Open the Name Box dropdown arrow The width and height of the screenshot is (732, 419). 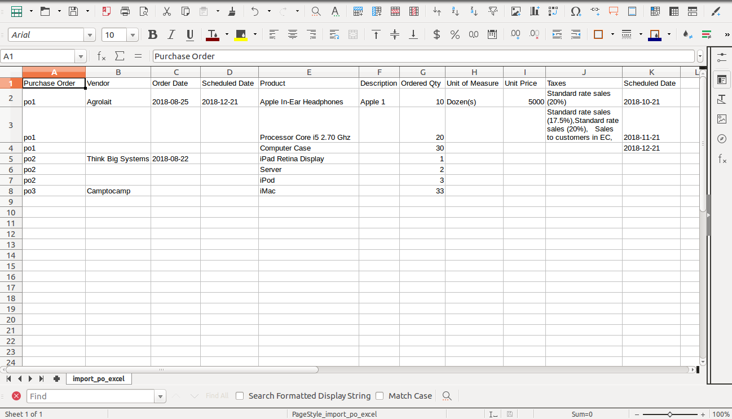81,56
